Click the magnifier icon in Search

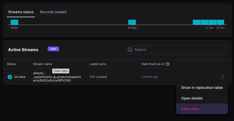point(130,50)
